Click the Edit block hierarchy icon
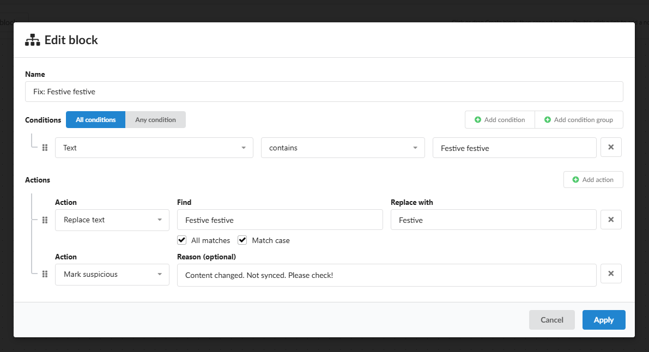Viewport: 649px width, 352px height. (32, 40)
